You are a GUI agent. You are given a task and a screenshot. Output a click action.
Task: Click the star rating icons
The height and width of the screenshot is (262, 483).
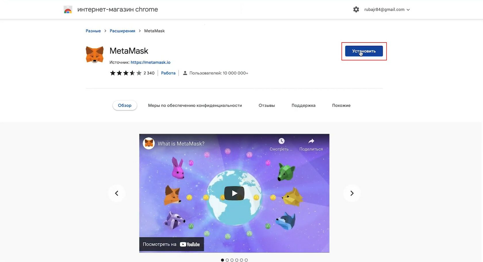[126, 73]
